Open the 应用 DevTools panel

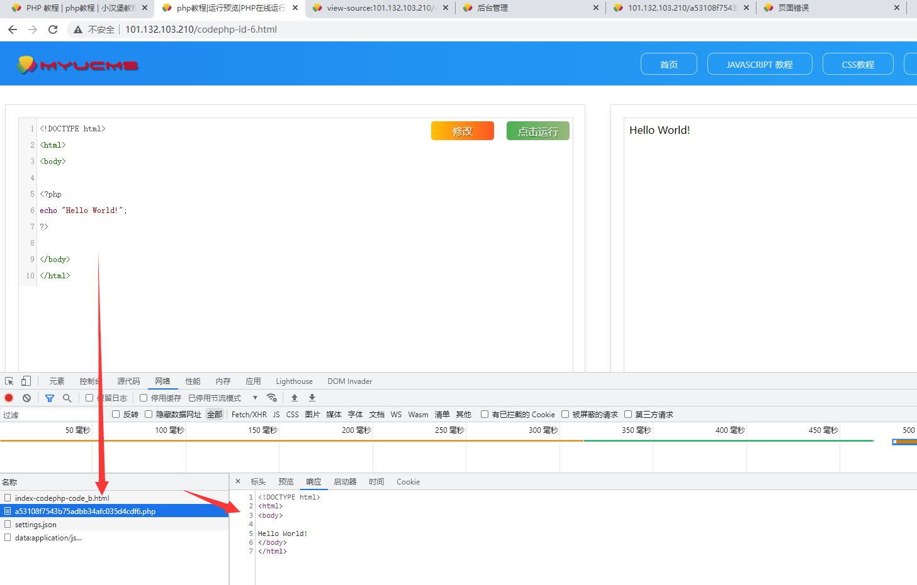pyautogui.click(x=253, y=381)
